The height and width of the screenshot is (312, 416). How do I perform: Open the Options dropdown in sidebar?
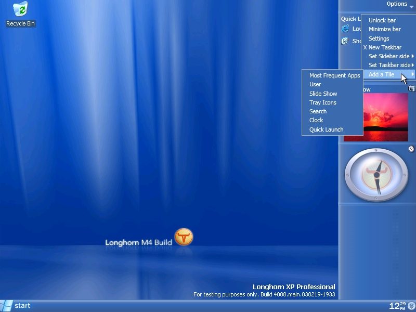[x=399, y=4]
